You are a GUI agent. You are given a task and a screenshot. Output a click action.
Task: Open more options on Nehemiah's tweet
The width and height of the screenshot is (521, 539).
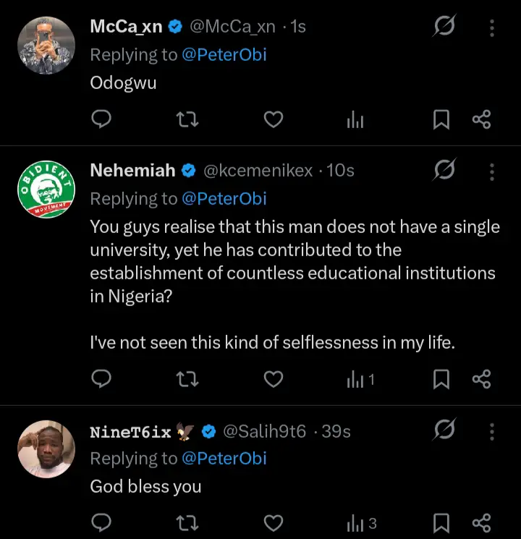(x=492, y=171)
